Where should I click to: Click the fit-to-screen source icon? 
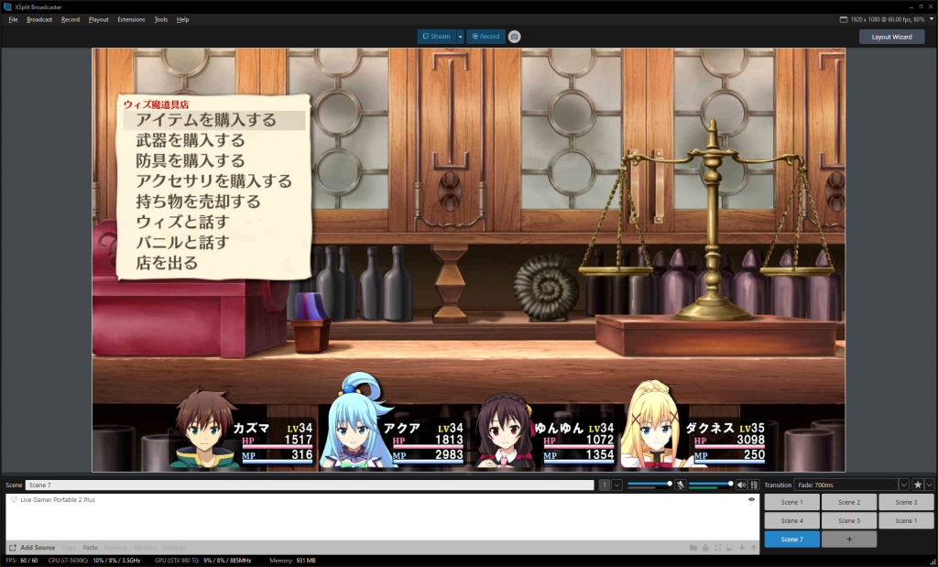[x=718, y=548]
